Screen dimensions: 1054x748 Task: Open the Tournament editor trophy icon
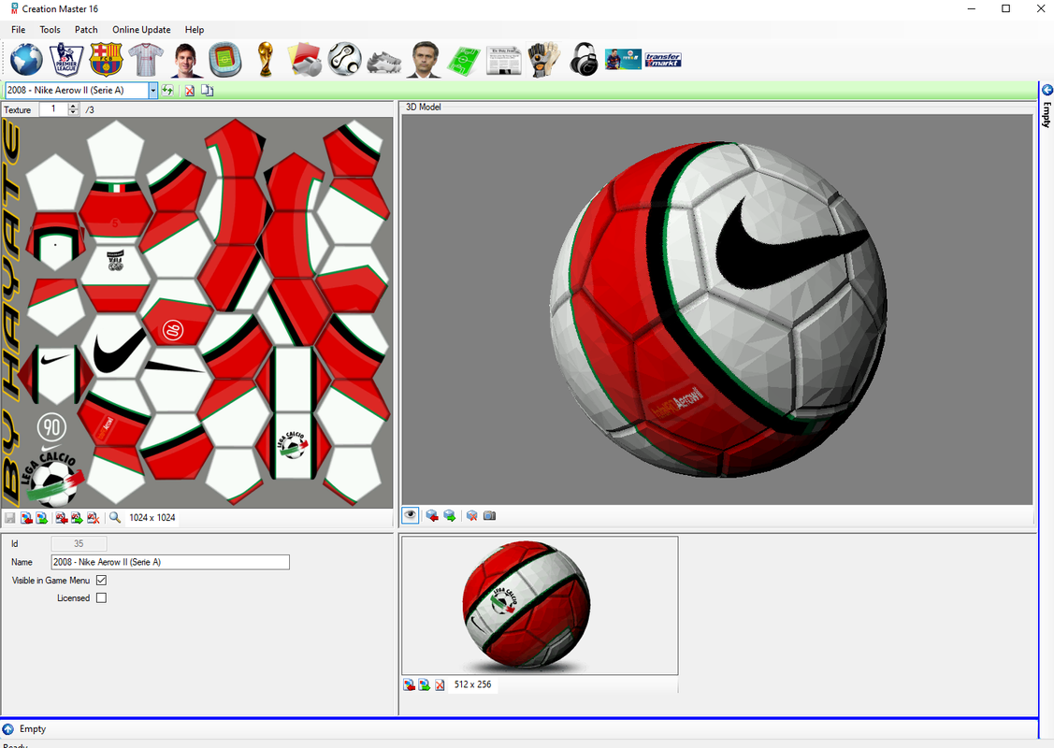coord(266,60)
